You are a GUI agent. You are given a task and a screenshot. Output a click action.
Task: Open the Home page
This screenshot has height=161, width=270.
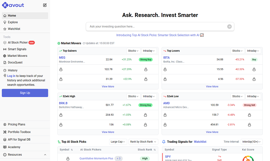click(x=25, y=16)
